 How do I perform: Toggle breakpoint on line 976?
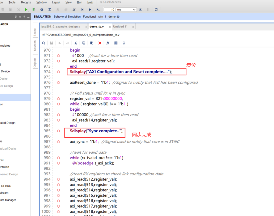tap(58, 82)
